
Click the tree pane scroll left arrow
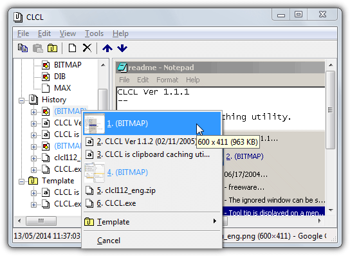19,221
